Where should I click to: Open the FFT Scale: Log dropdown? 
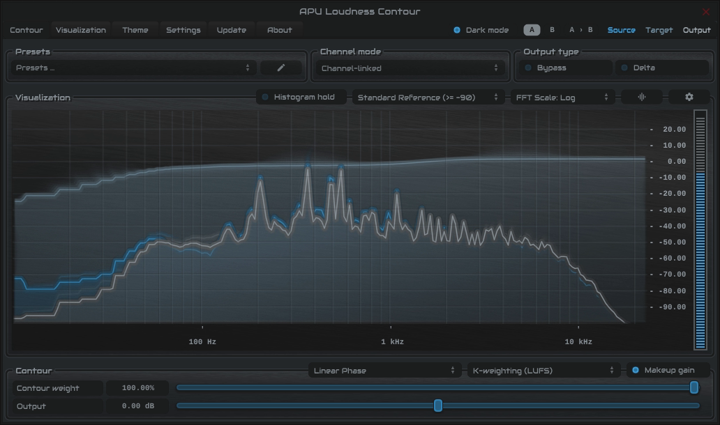pos(562,98)
